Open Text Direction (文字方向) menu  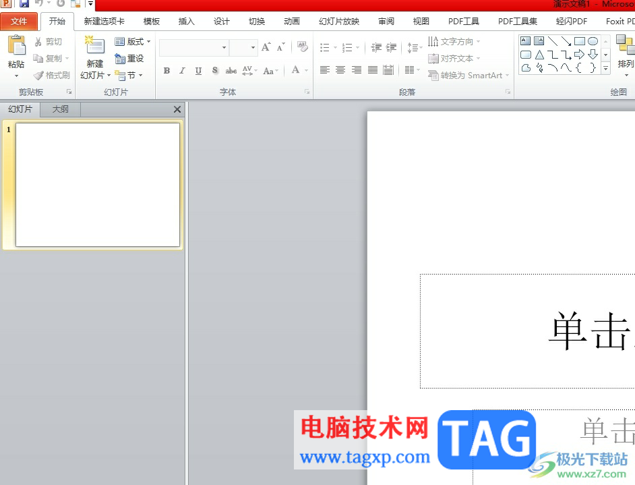454,42
